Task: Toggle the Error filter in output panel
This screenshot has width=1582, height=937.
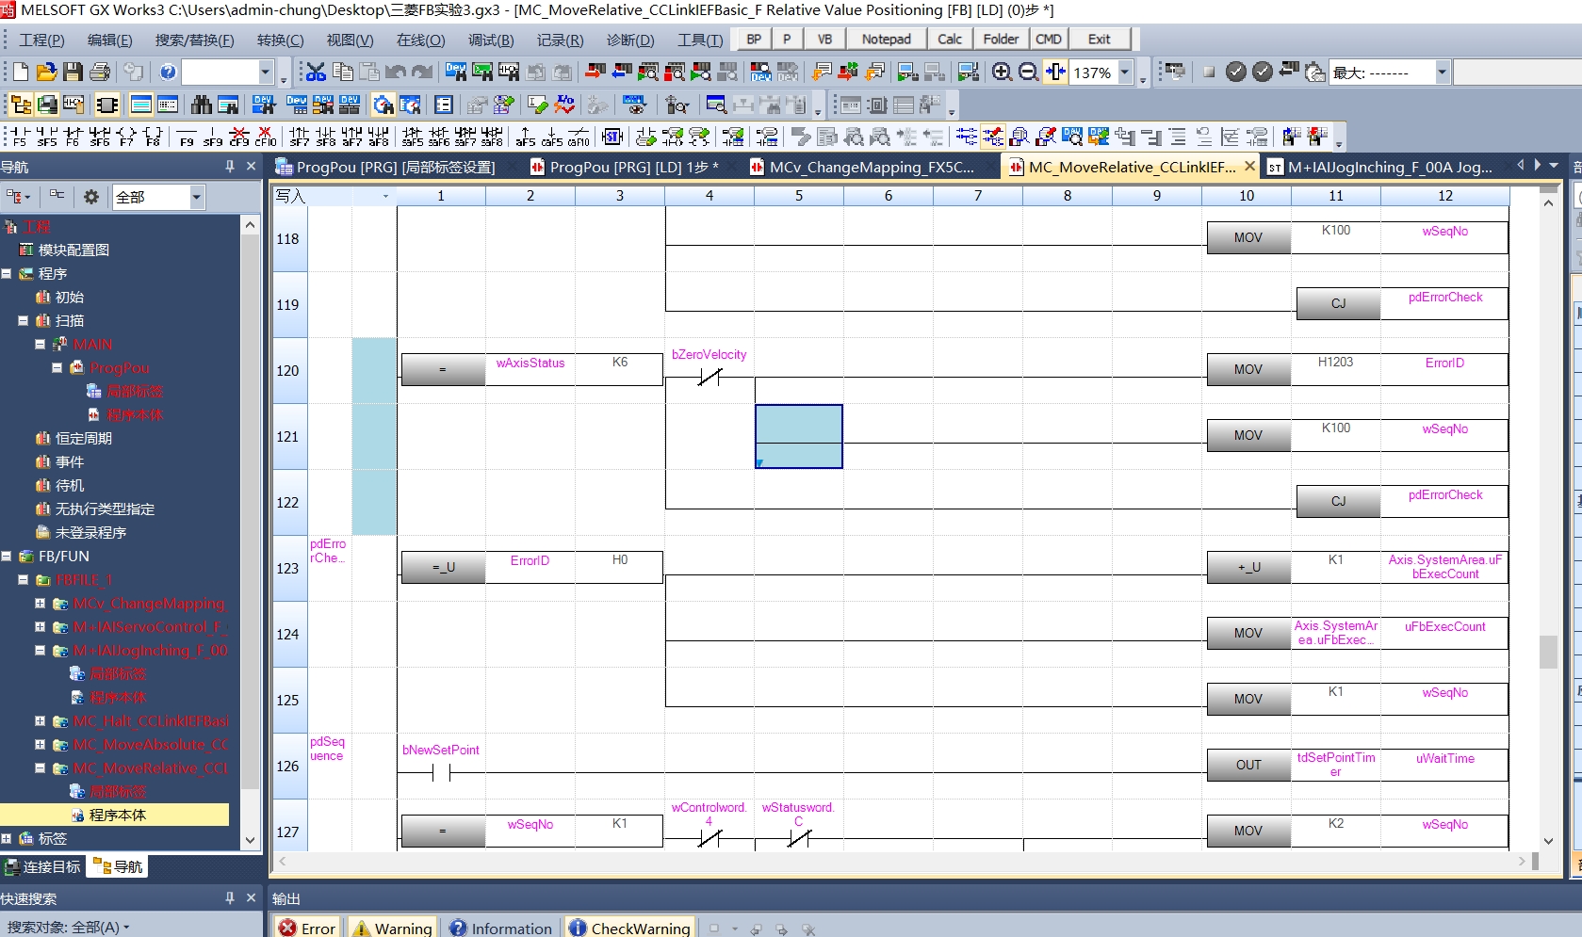Action: (307, 928)
